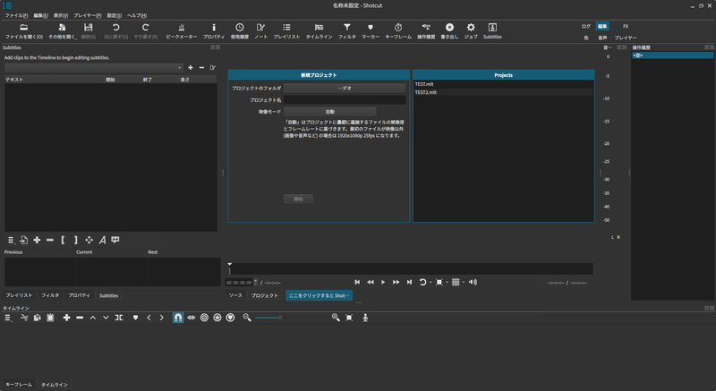Open the subtitle track dropdown
Screen dimensions: 716x391
[94, 67]
